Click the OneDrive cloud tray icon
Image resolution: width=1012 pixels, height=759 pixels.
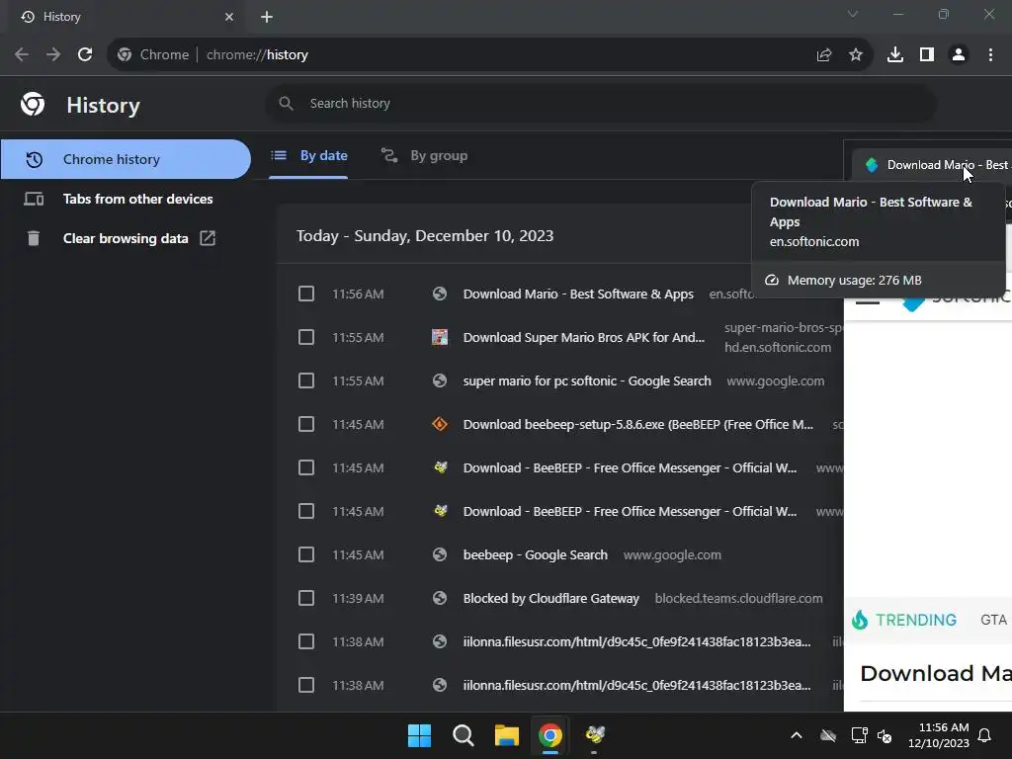[x=828, y=735]
